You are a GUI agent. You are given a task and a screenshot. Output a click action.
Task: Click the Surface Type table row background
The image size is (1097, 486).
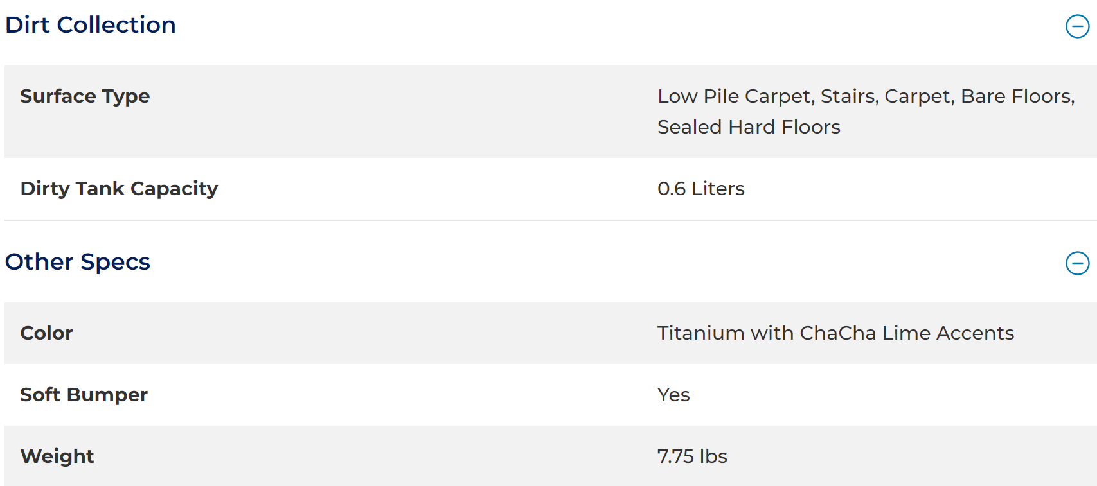[x=551, y=112]
